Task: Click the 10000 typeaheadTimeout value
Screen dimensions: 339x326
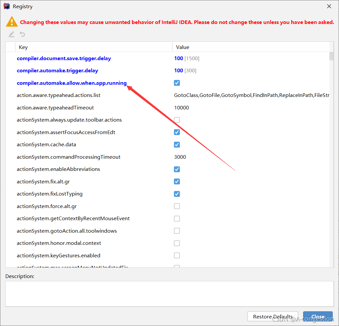Action: coord(182,107)
